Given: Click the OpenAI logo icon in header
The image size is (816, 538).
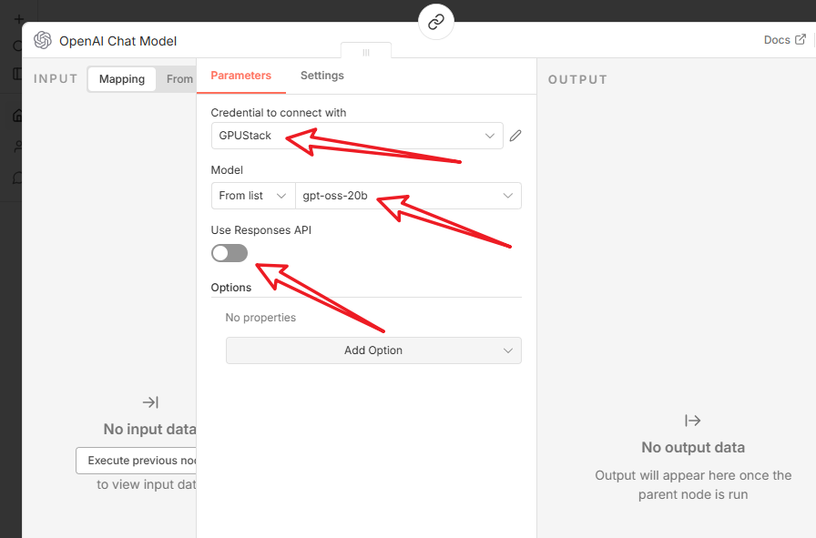Looking at the screenshot, I should pyautogui.click(x=42, y=41).
